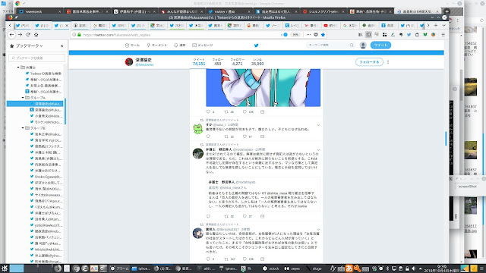
Task: View the 74,151 tweets count tab
Action: point(199,62)
